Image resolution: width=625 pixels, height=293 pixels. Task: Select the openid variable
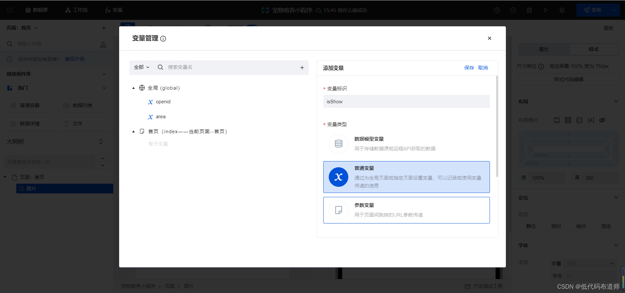coord(163,102)
